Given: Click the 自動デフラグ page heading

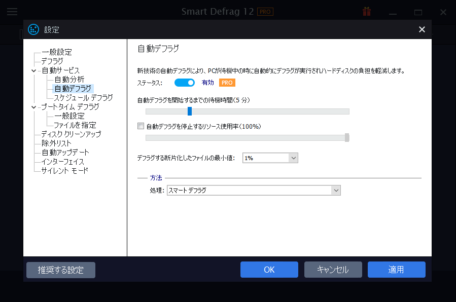Looking at the screenshot, I should click(x=158, y=49).
